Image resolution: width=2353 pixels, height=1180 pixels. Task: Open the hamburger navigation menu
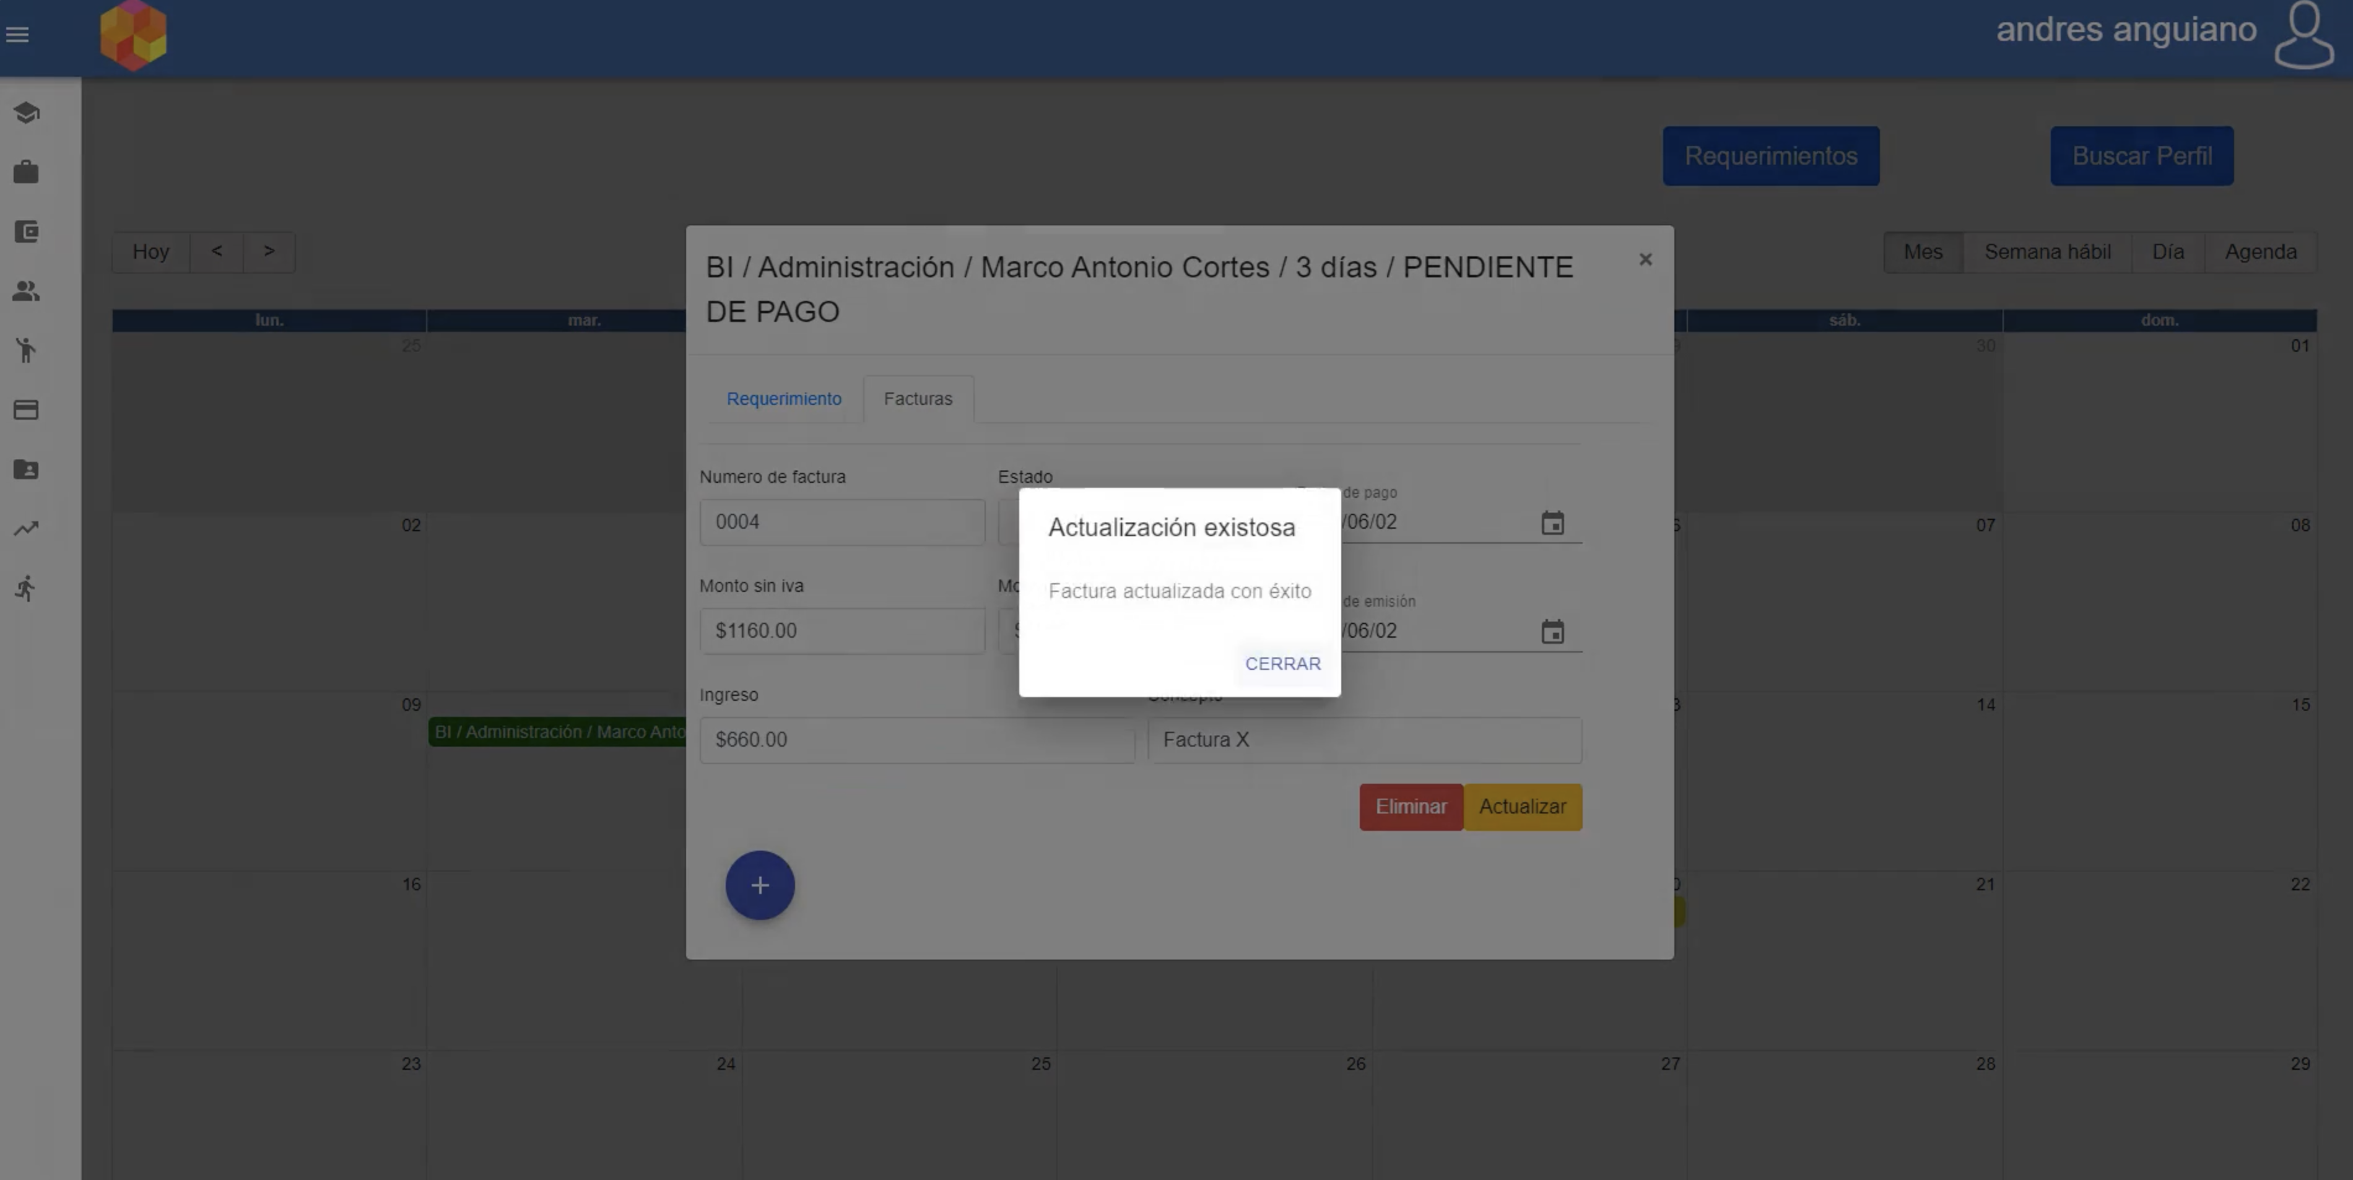pos(17,35)
